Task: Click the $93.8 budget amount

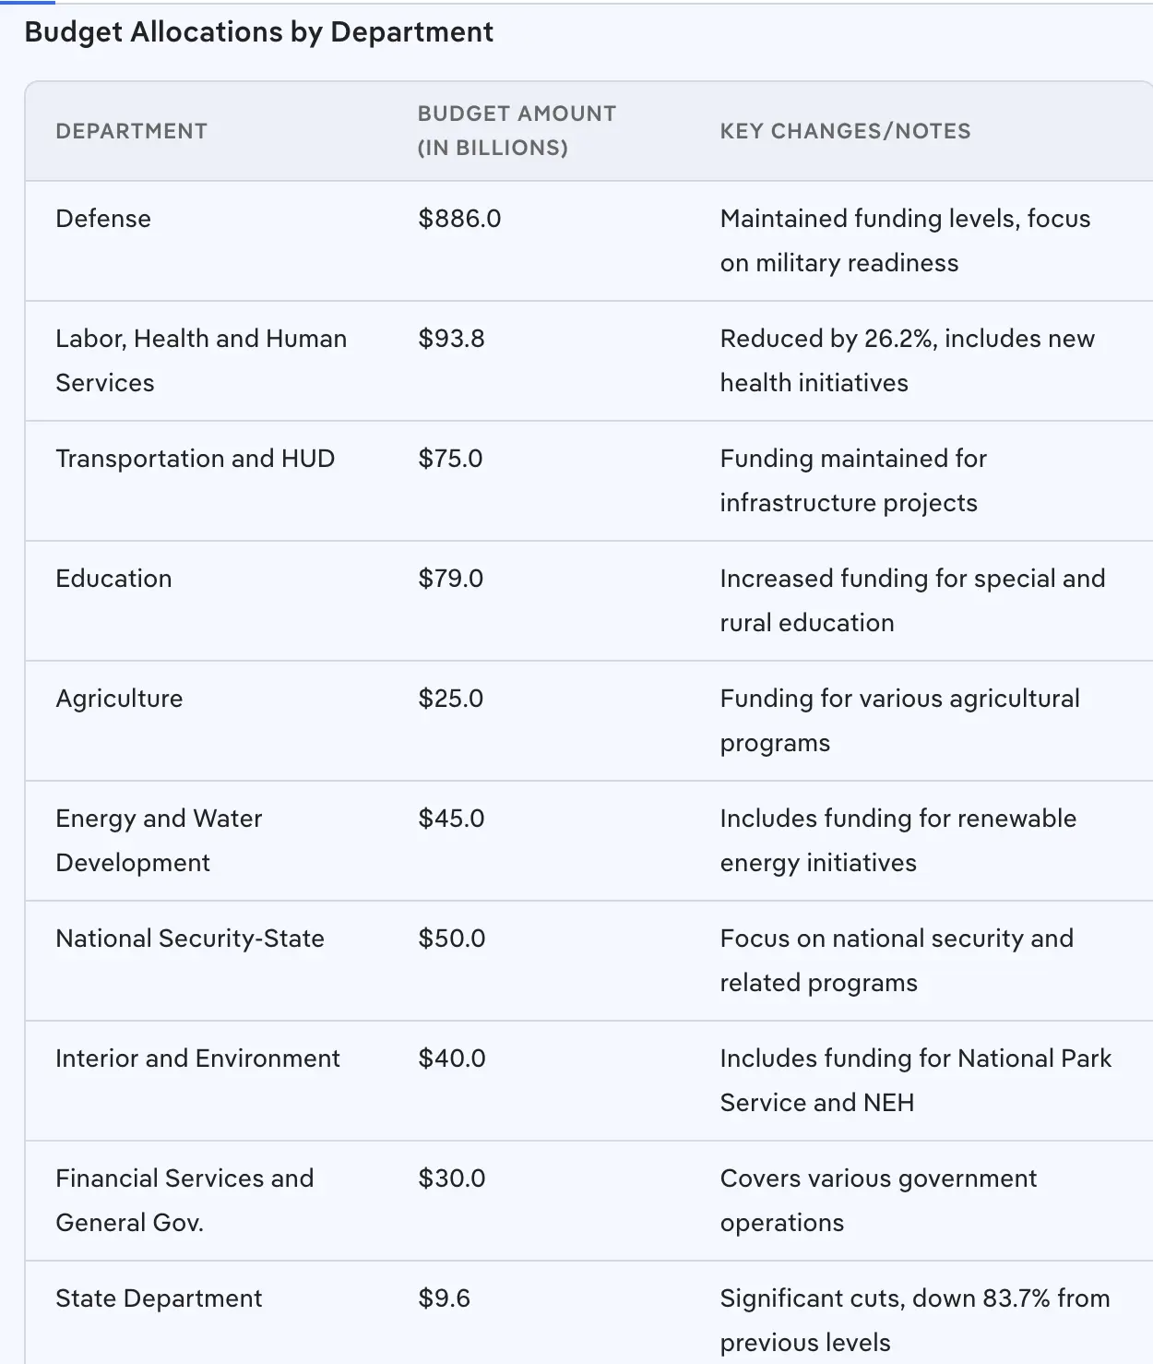Action: point(451,339)
